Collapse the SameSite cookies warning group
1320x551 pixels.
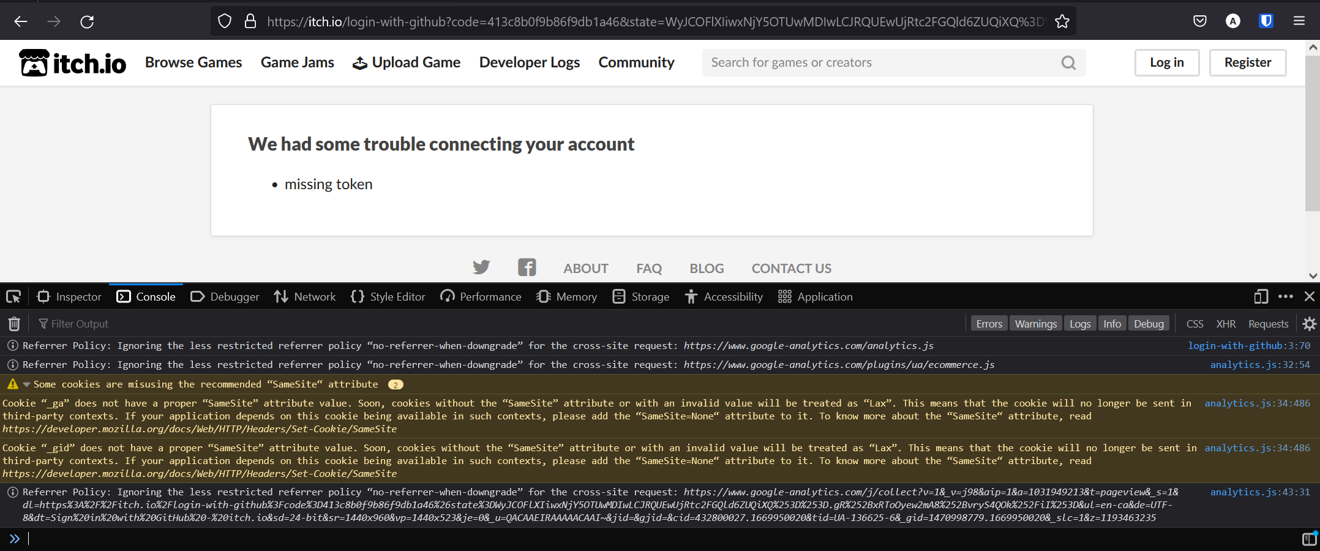click(x=26, y=384)
